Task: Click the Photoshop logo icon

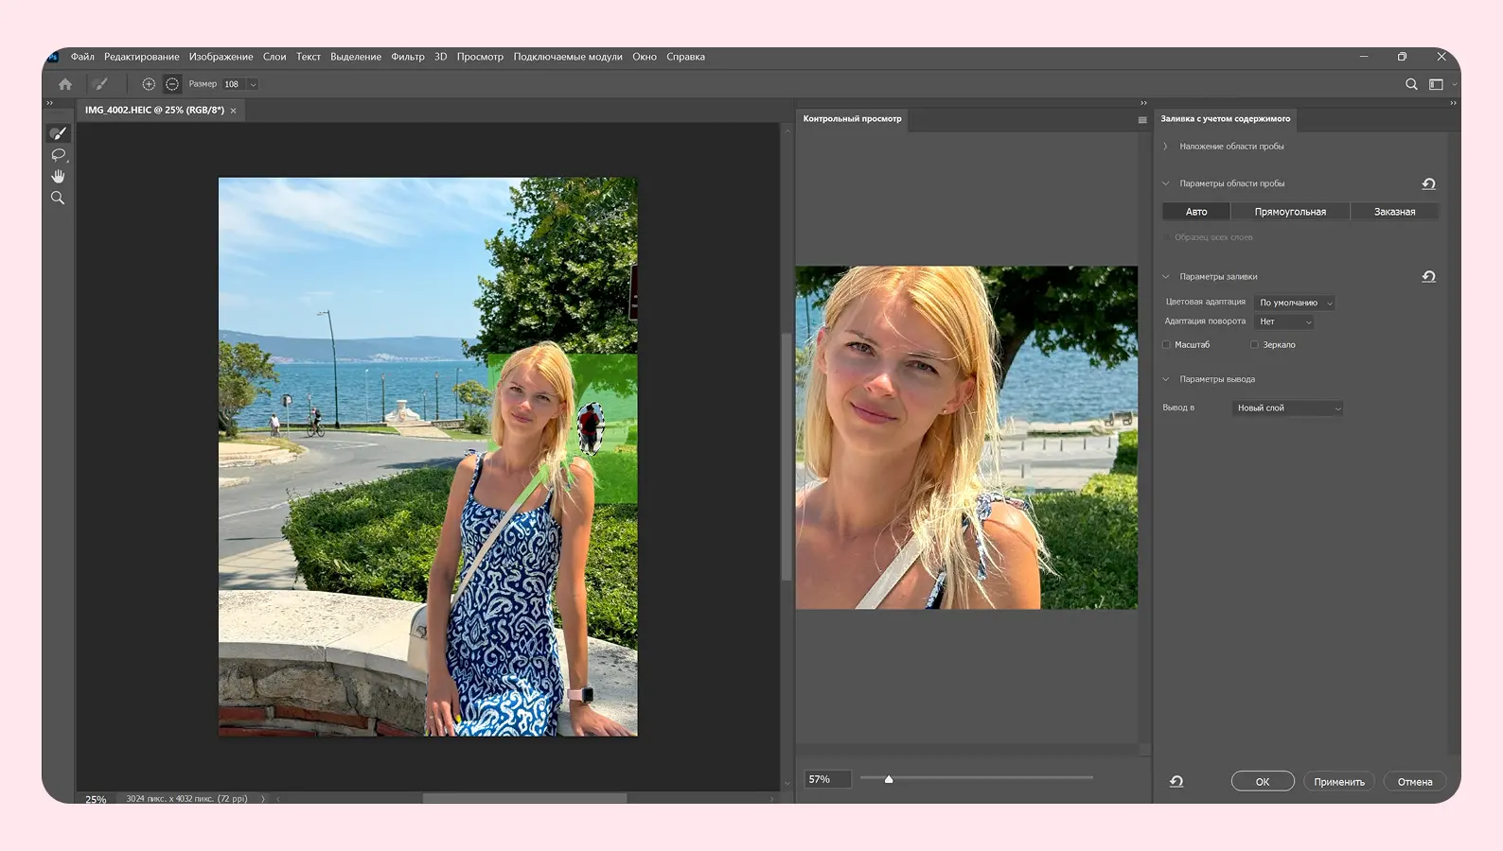Action: point(53,57)
